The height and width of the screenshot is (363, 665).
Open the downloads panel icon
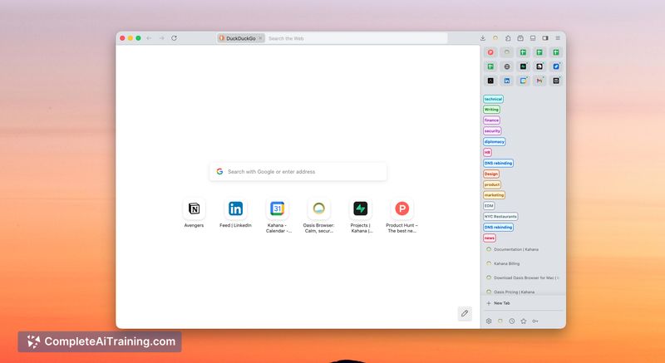point(483,38)
